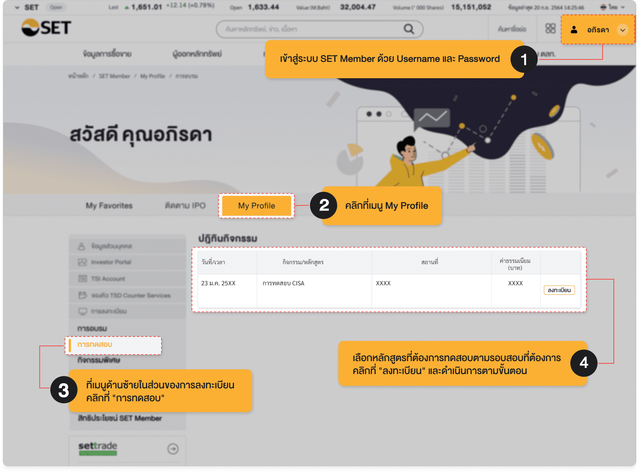
Task: Open the language selector dropdown
Action: pyautogui.click(x=612, y=7)
